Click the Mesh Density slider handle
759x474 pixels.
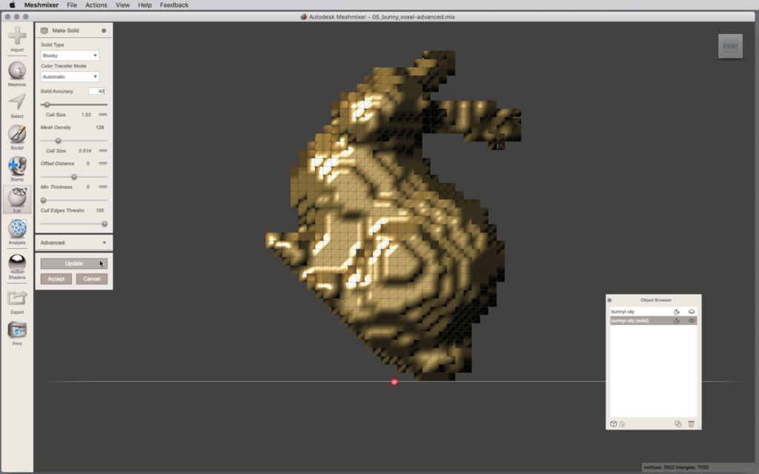tap(58, 141)
